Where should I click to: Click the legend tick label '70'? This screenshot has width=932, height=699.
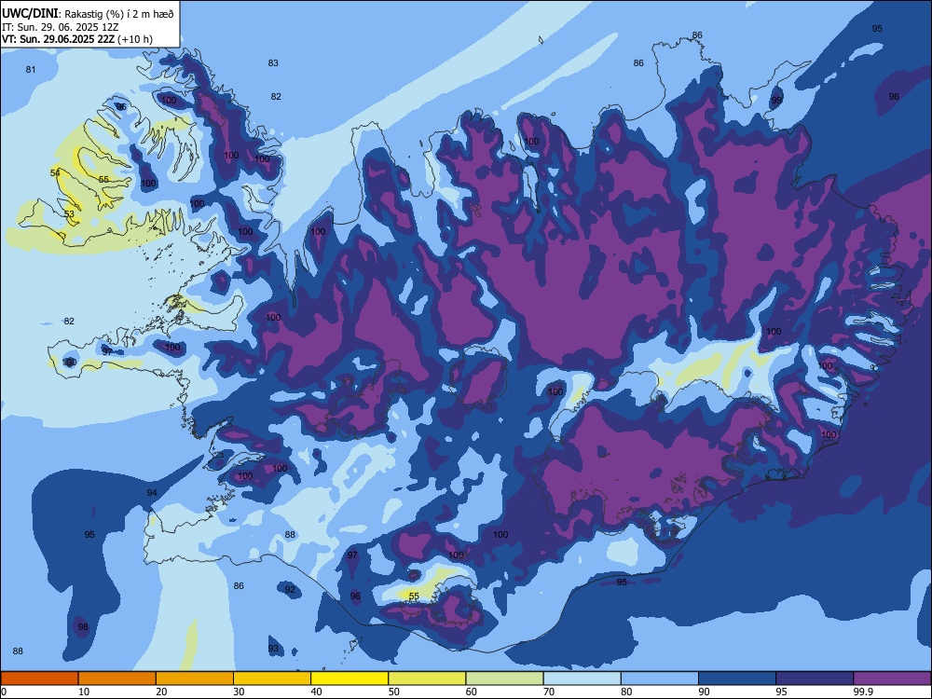(x=549, y=692)
